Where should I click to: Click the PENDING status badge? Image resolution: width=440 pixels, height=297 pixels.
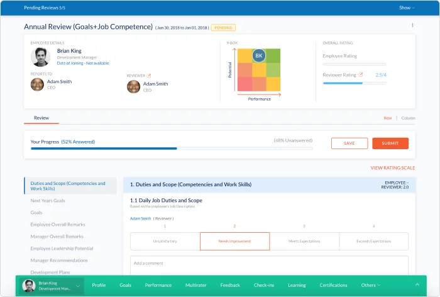pyautogui.click(x=223, y=28)
